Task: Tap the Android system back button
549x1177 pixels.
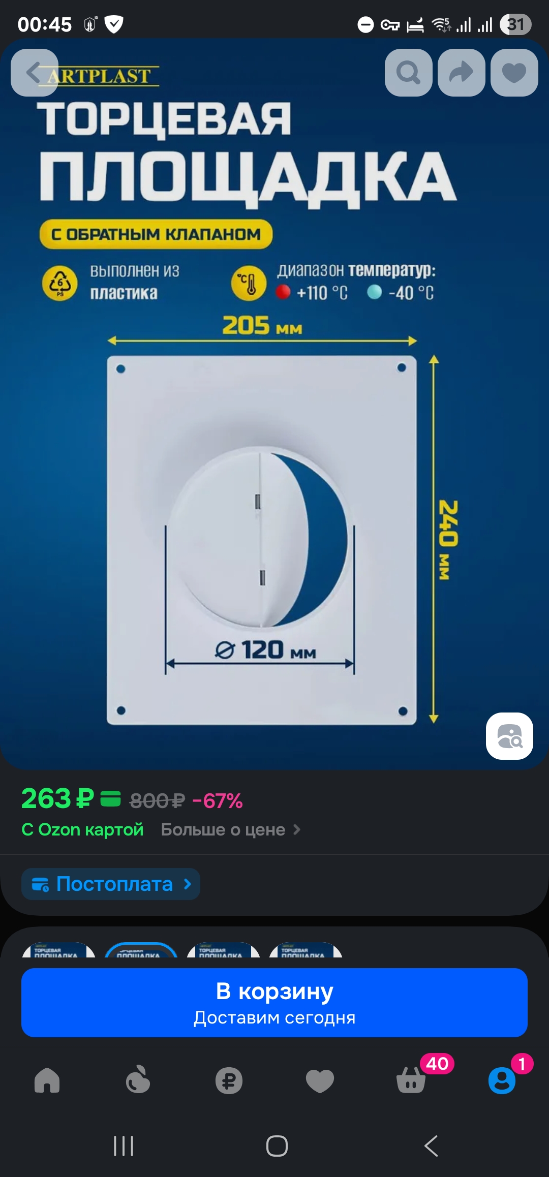Action: [431, 1146]
